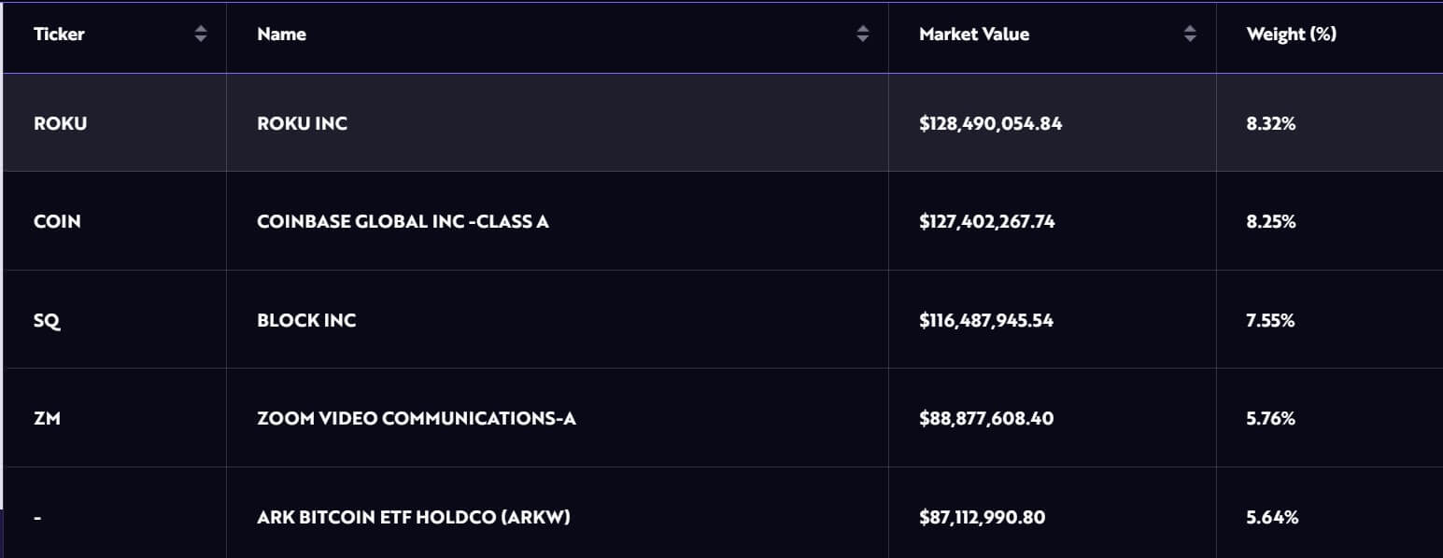
Task: Click the Market Value header label
Action: [x=974, y=34]
